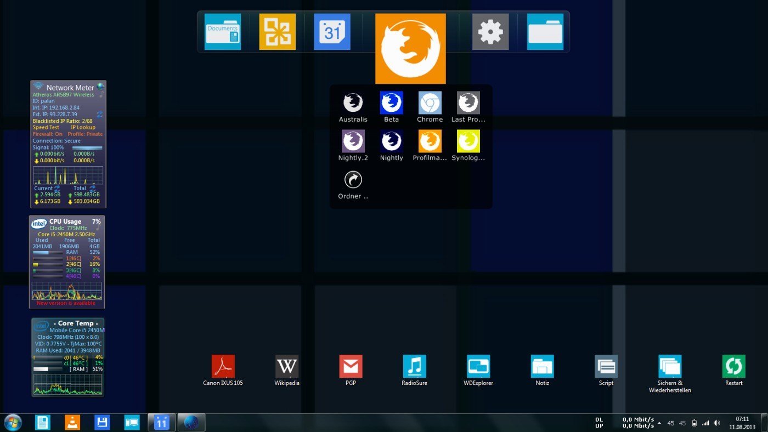The image size is (768, 432).
Task: Open the document icon pinned to the taskbar
Action: tap(43, 423)
